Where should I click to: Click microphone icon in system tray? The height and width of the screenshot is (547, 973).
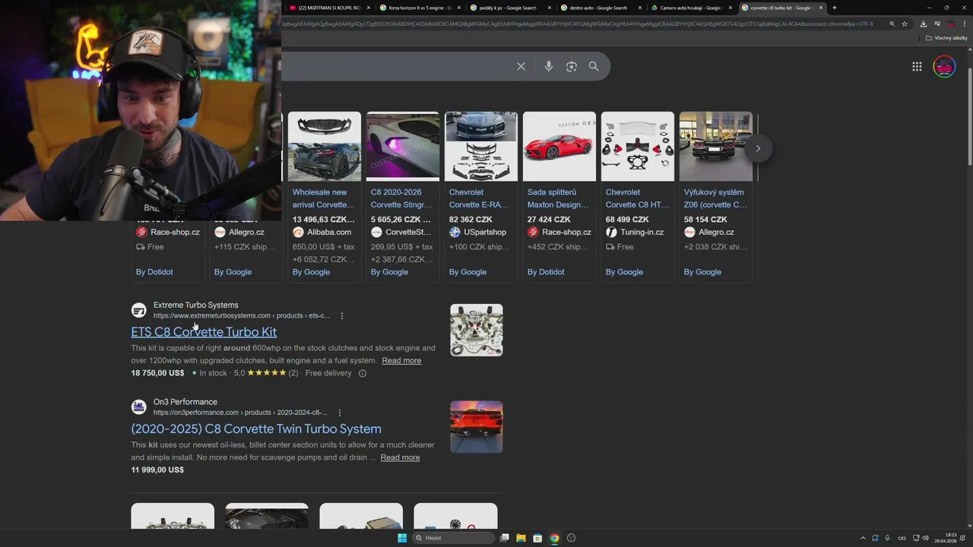point(887,538)
